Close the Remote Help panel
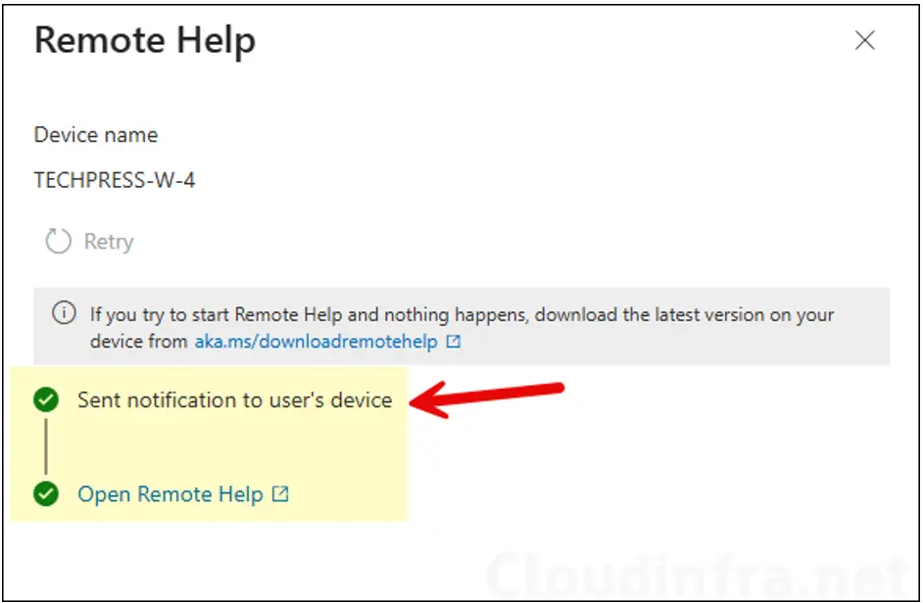The image size is (923, 603). point(864,41)
